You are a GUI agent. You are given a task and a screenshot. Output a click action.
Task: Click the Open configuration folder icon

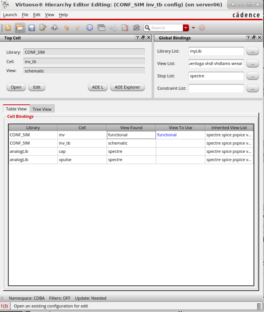(20, 28)
